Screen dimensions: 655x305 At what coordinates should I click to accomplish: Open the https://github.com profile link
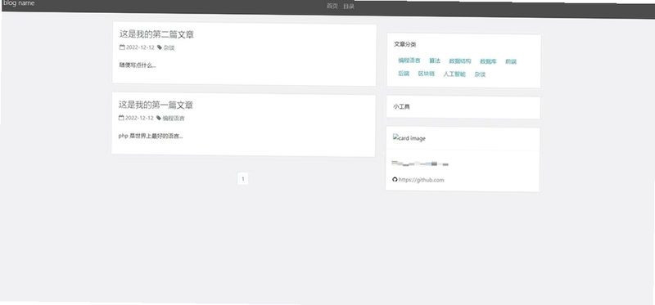coord(421,180)
